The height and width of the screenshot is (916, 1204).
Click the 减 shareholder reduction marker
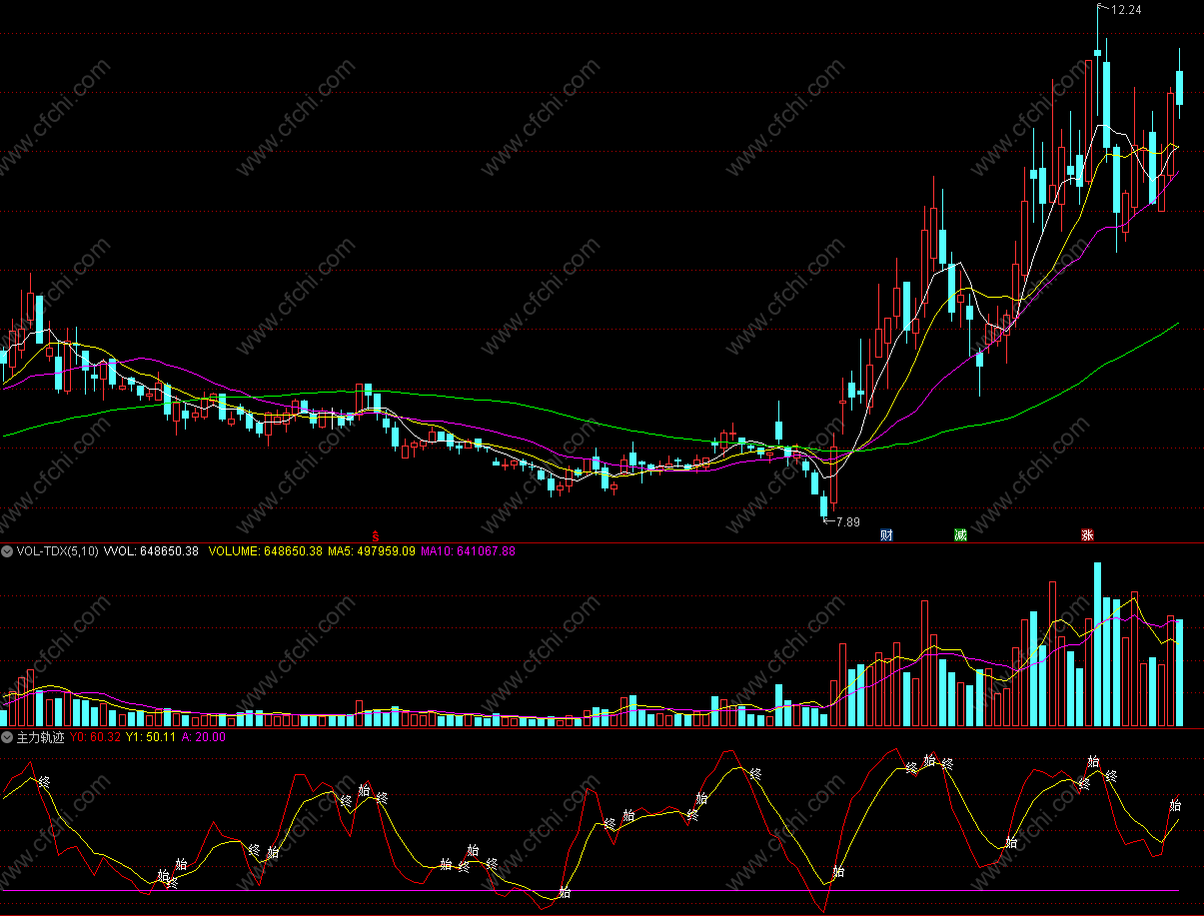pos(960,535)
